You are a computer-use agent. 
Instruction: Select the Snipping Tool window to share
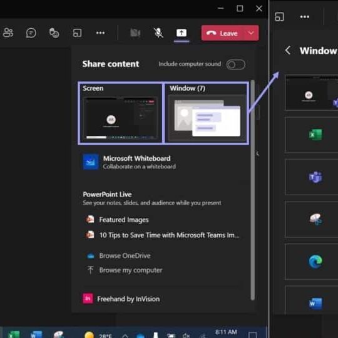pyautogui.click(x=312, y=219)
